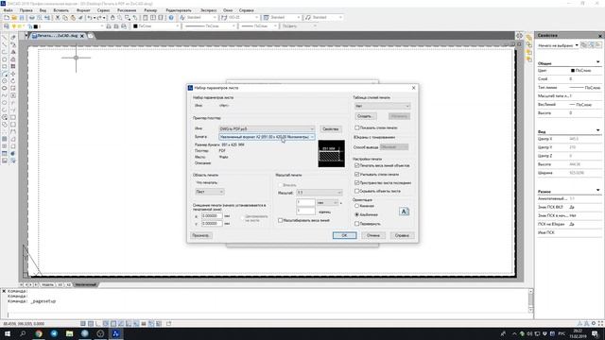The width and height of the screenshot is (605, 340).
Task: Click OK in page setup dialog
Action: (344, 235)
